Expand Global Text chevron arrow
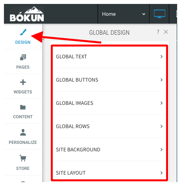The image size is (185, 190). coord(161,57)
